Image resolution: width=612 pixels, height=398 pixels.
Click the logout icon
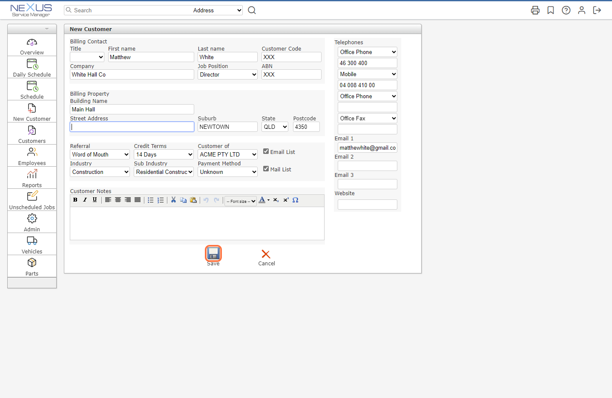pos(597,10)
